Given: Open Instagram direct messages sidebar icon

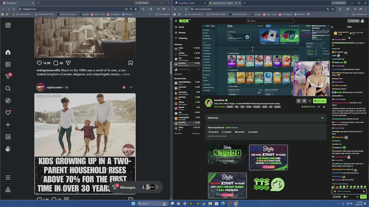Looking at the screenshot, I should click(x=8, y=76).
